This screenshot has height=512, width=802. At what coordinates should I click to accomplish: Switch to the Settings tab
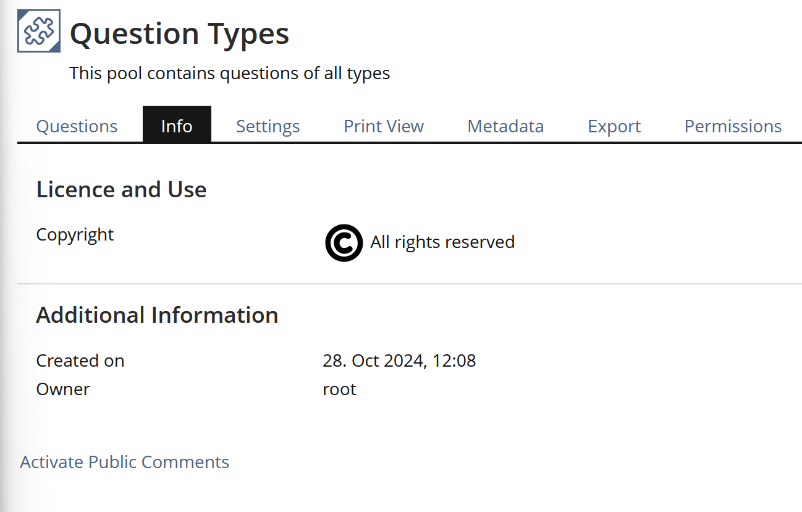tap(268, 126)
